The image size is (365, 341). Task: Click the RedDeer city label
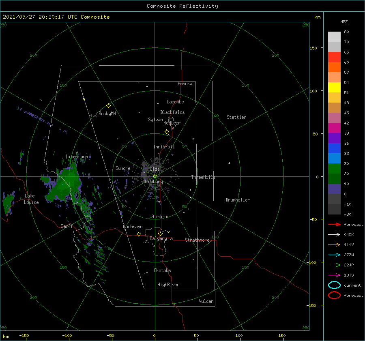coord(172,123)
